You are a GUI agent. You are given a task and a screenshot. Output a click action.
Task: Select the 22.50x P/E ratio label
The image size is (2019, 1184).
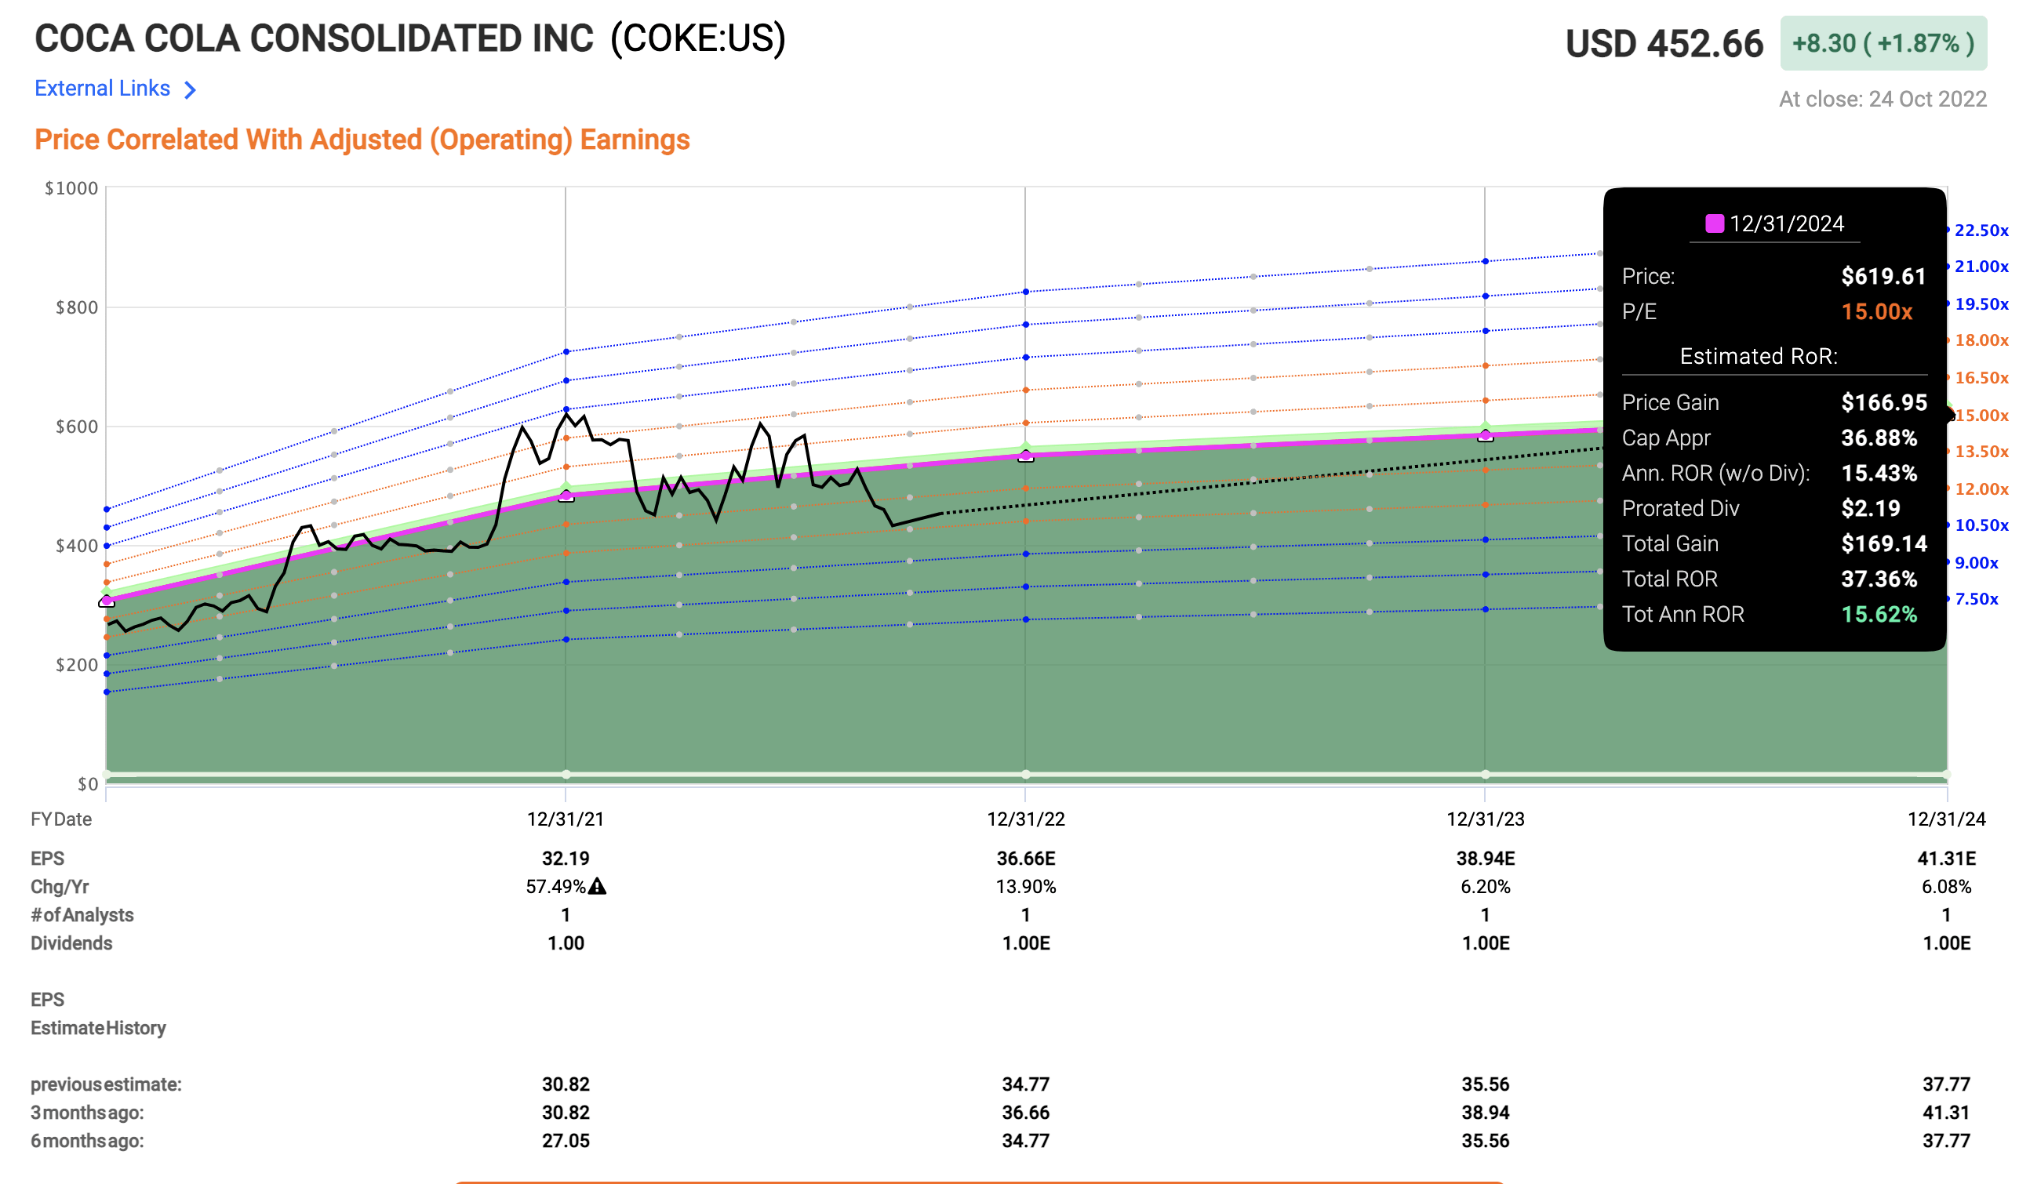tap(1981, 231)
